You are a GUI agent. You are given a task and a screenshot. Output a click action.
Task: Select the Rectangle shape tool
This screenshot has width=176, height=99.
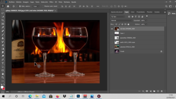pyautogui.click(x=3, y=70)
